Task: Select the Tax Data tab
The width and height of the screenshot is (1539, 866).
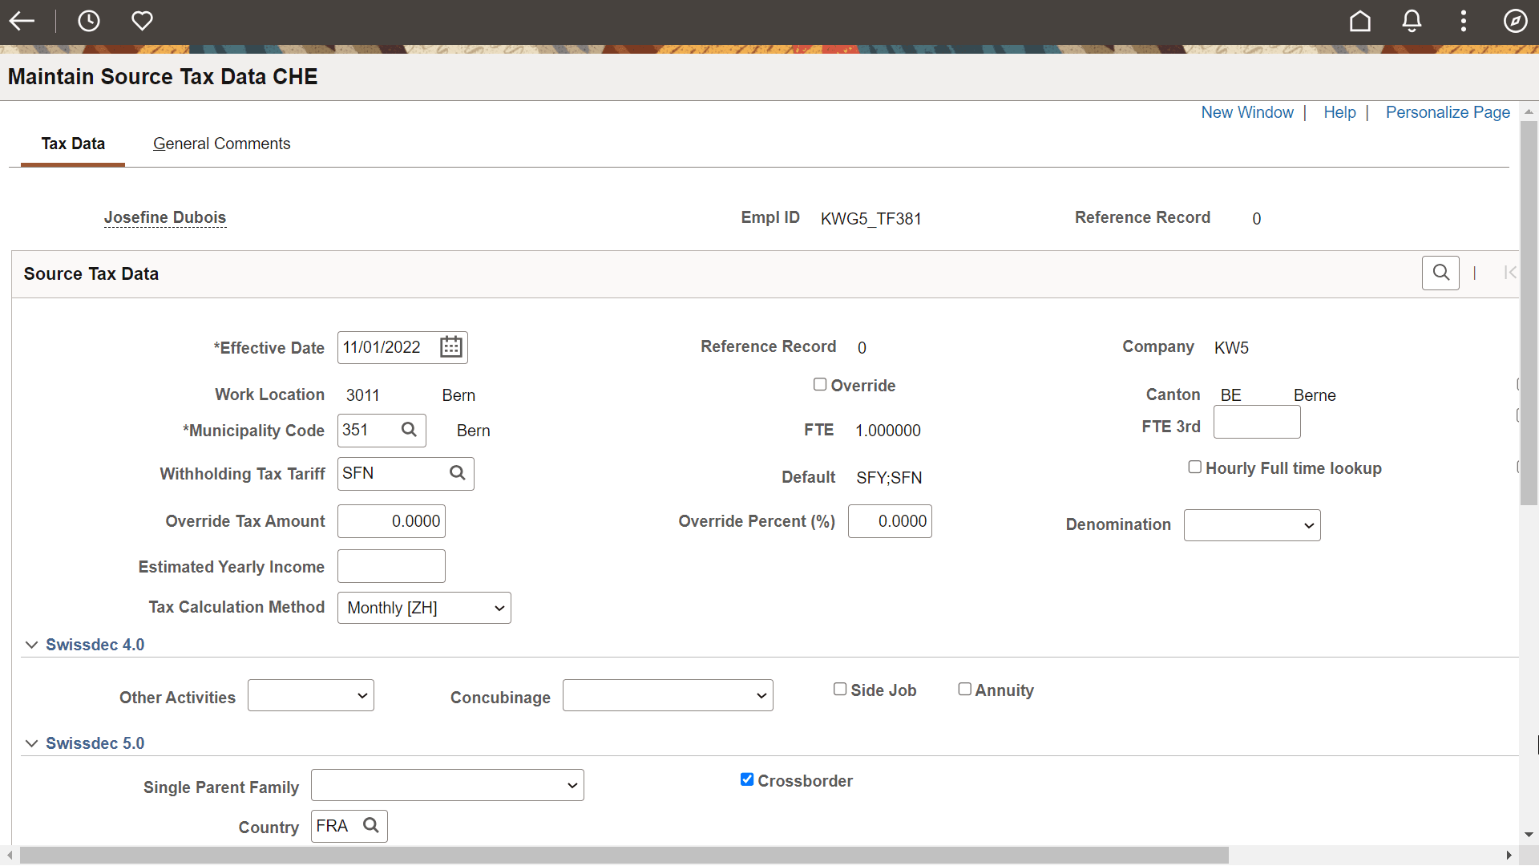Action: click(x=73, y=144)
